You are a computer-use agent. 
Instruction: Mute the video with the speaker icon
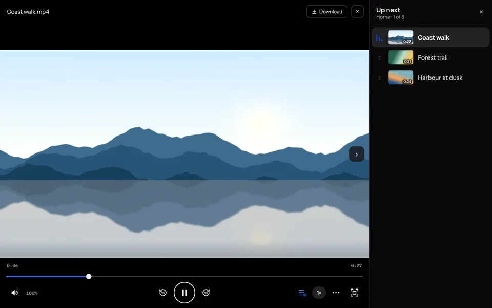14,293
